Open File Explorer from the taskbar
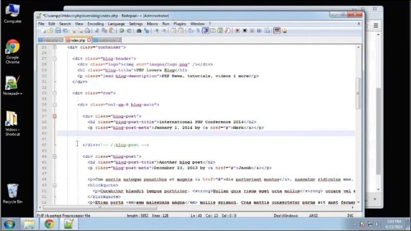Screen dimensions: 411x231 30,224
